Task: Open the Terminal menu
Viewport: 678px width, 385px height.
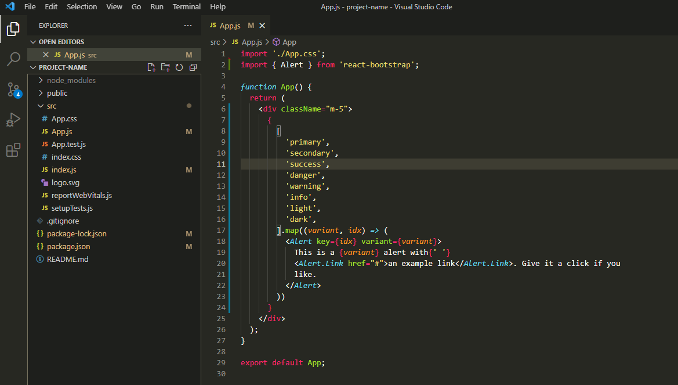Action: click(x=186, y=7)
